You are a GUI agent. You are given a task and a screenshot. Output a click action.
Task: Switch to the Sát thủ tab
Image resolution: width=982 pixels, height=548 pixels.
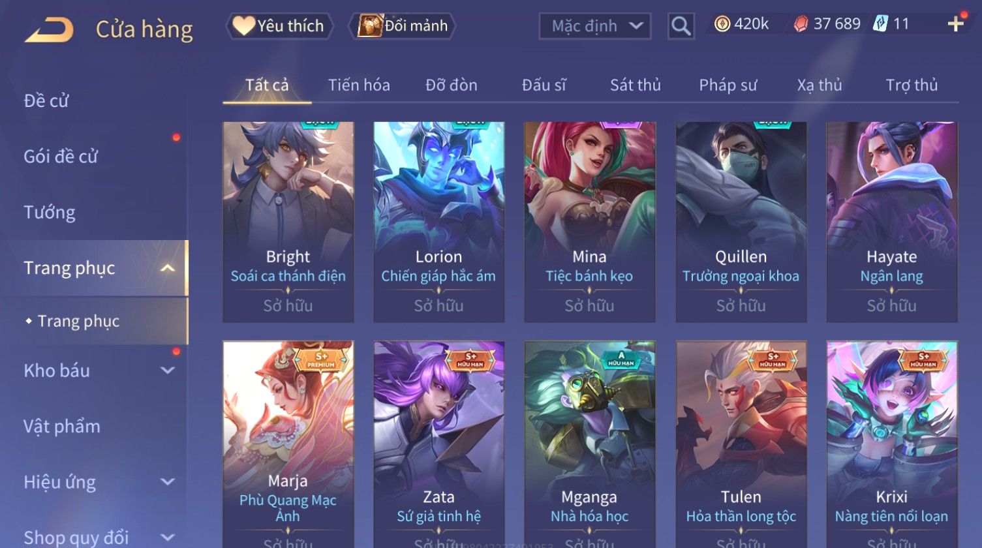tap(635, 85)
